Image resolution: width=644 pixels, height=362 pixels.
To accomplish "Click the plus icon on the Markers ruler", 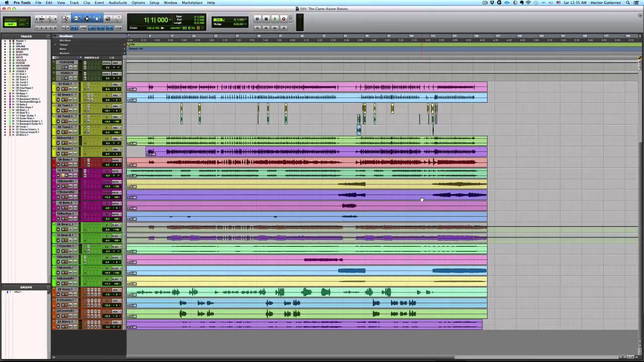I will click(x=124, y=53).
